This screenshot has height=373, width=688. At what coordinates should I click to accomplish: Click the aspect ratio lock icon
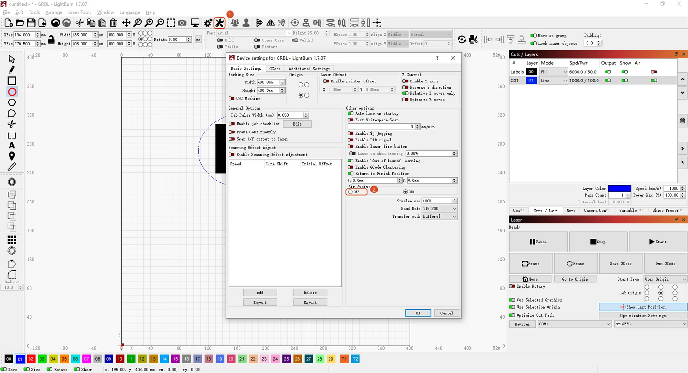coord(51,40)
